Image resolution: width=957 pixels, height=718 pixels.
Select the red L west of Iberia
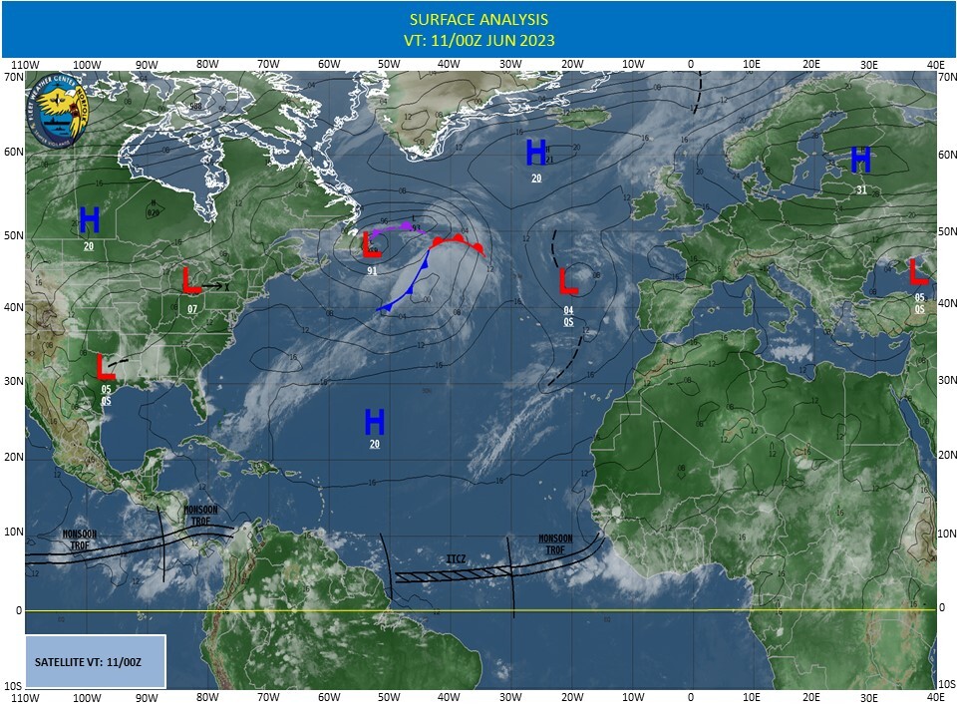[568, 281]
